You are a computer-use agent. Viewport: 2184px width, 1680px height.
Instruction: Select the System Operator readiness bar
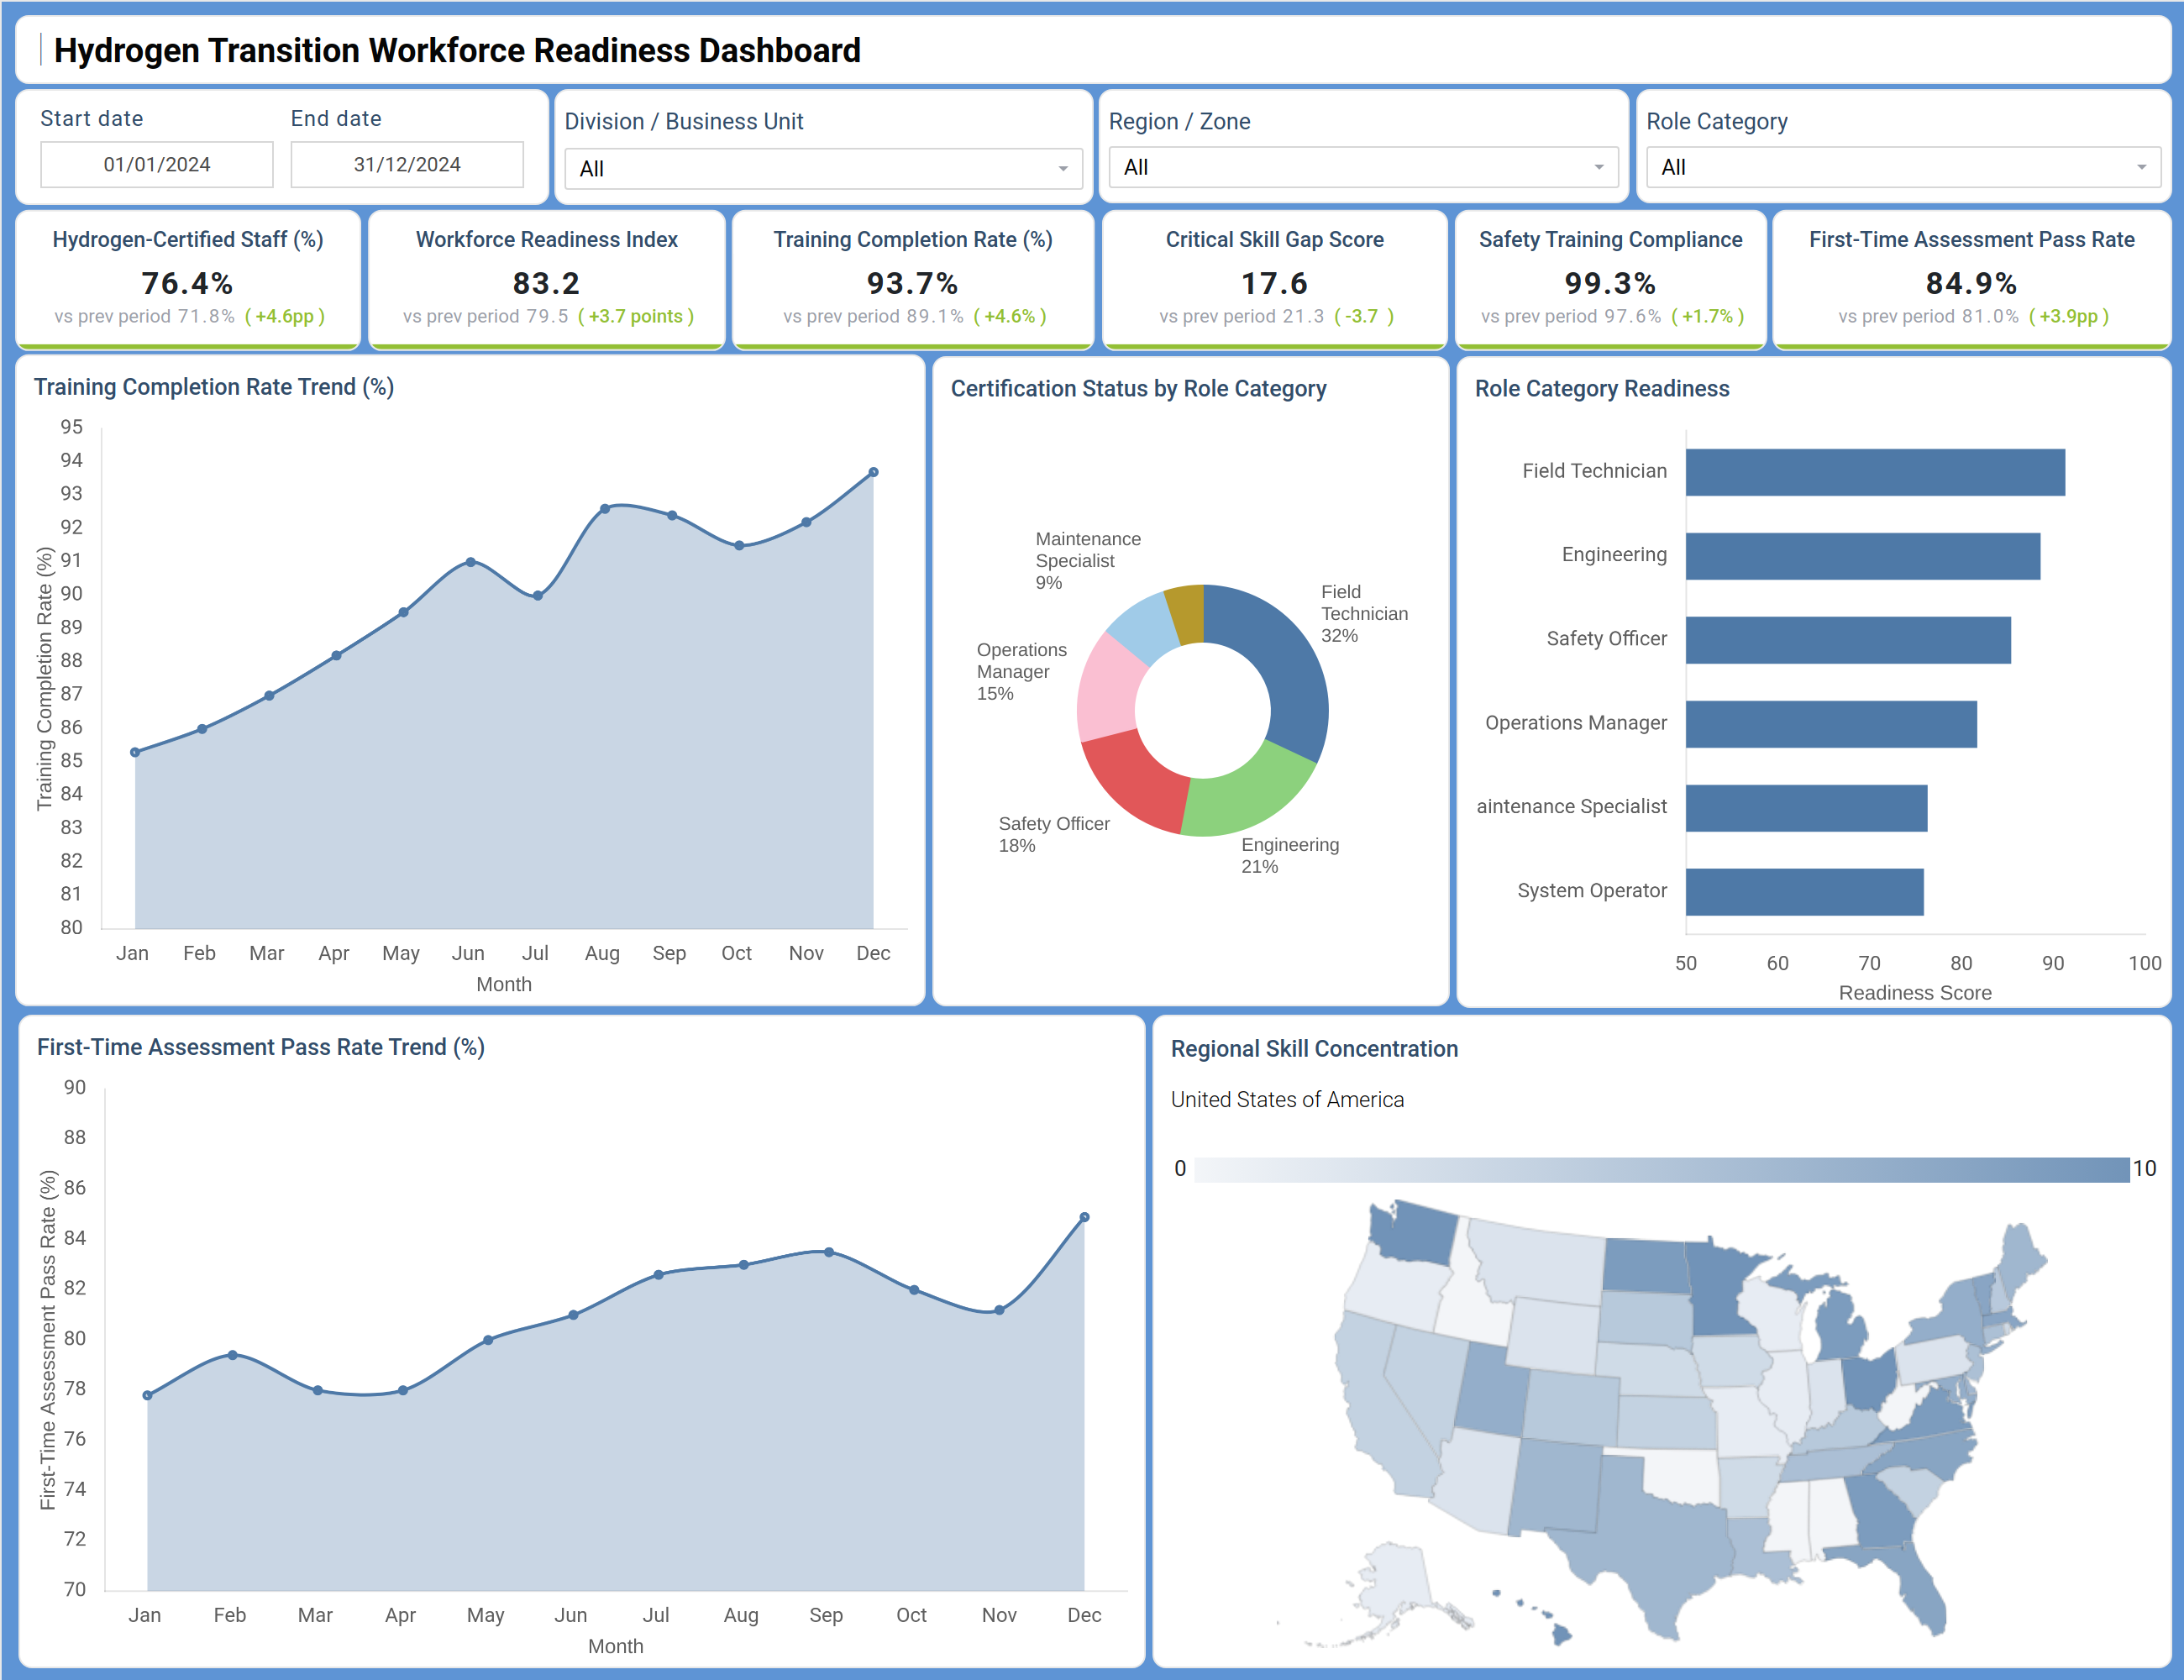[x=1804, y=892]
